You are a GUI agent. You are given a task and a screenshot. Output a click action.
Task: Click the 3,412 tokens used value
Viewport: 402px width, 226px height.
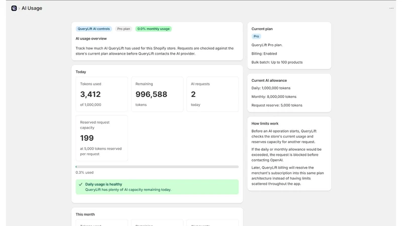(90, 94)
